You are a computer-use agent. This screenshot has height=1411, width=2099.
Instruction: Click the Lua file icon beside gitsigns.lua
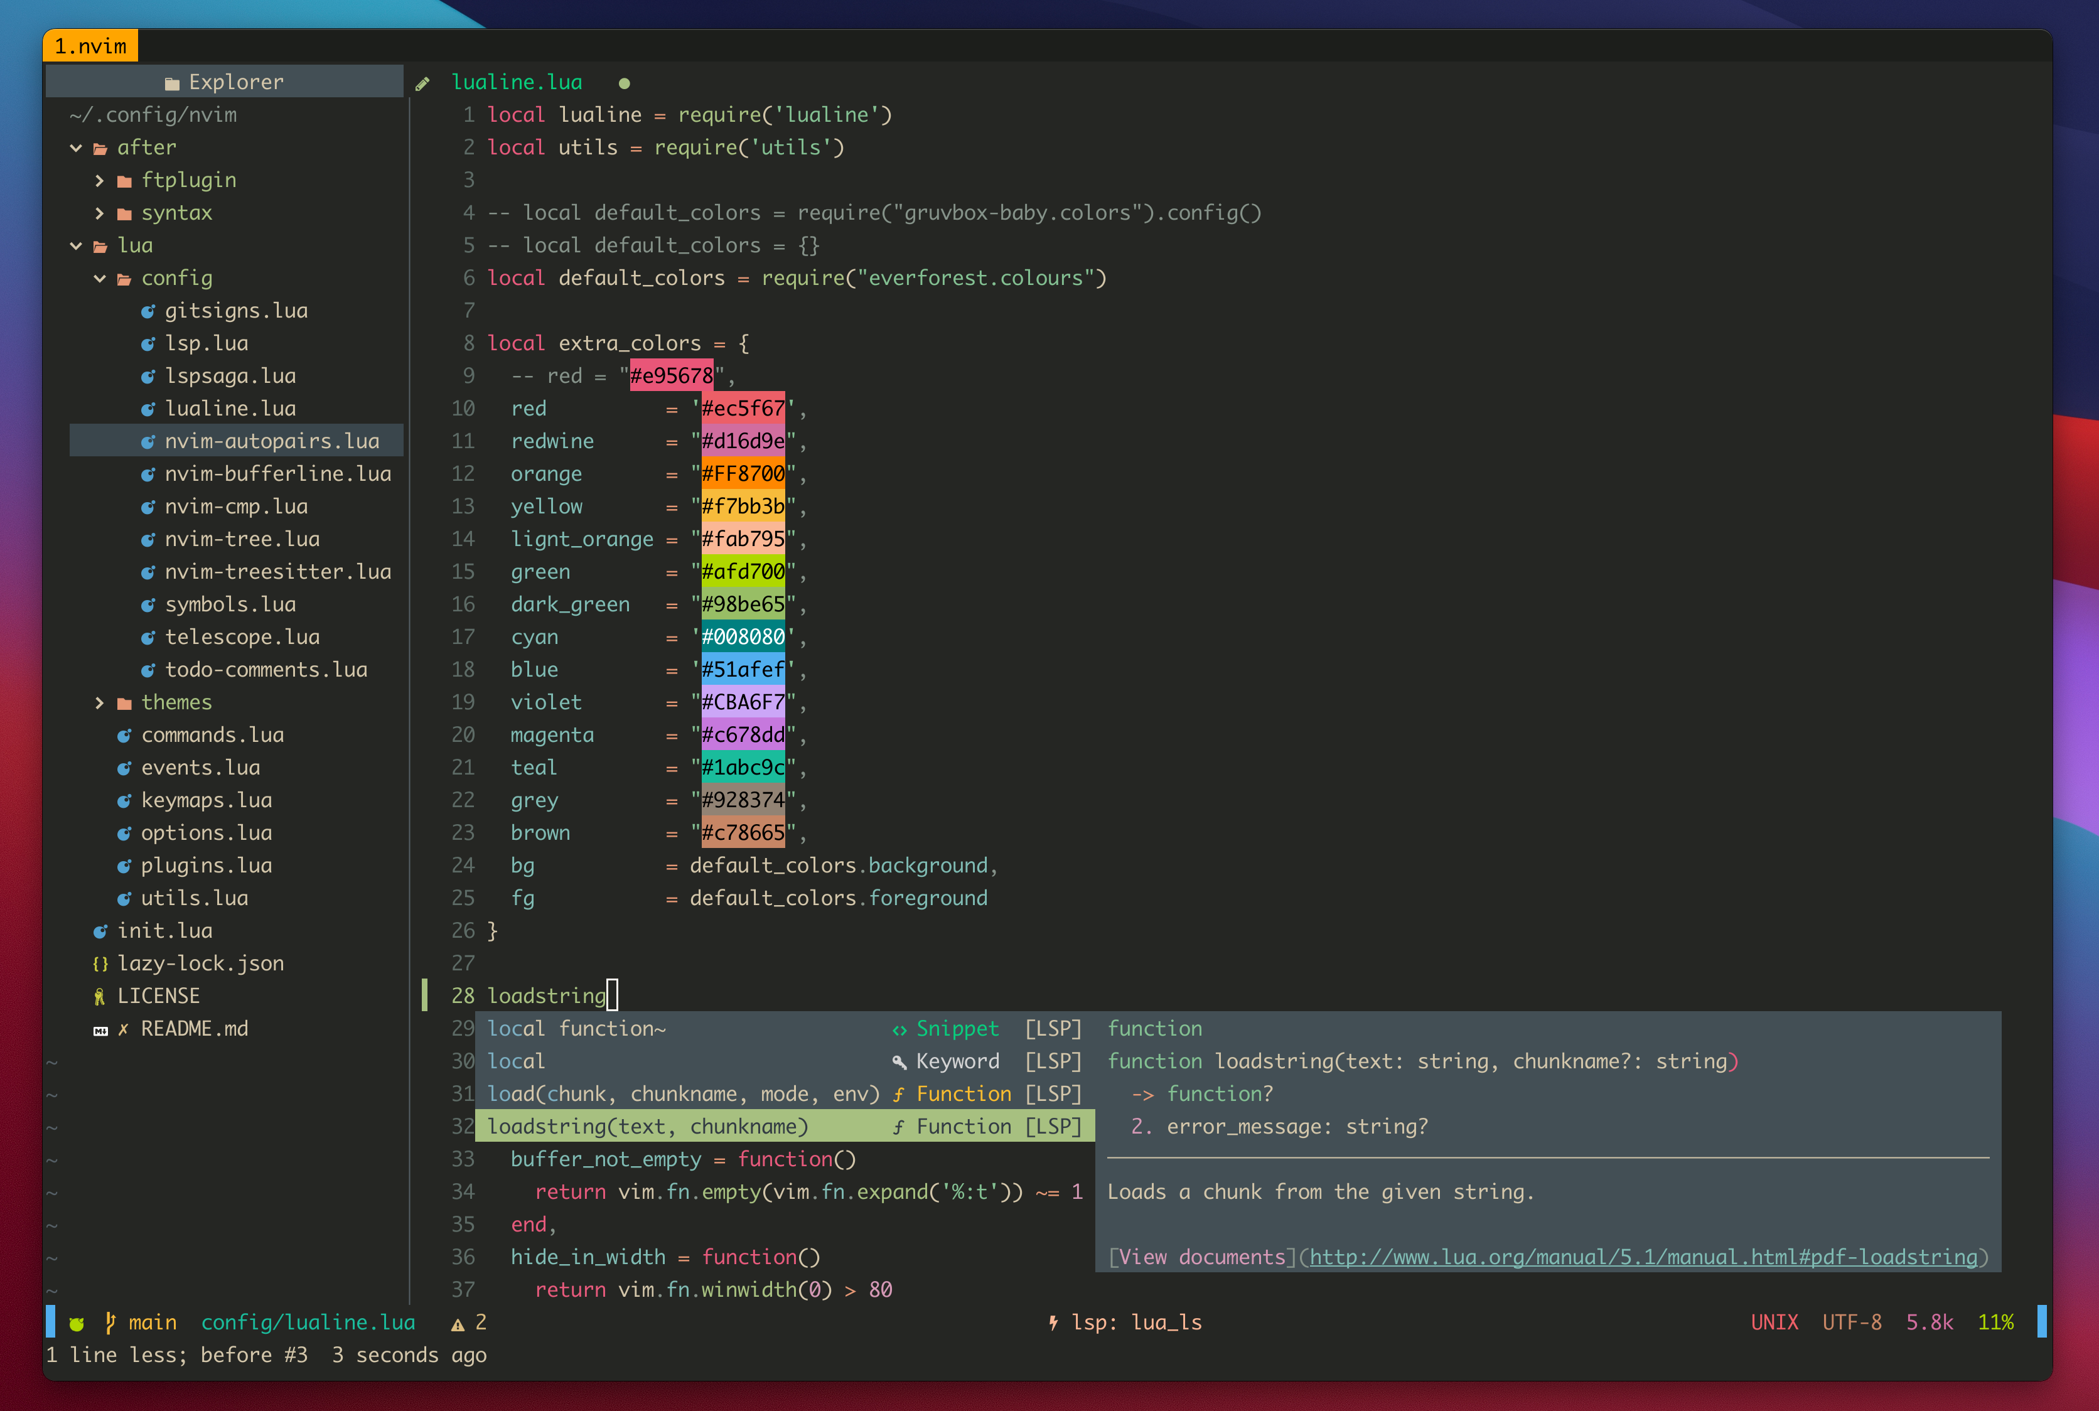148,311
